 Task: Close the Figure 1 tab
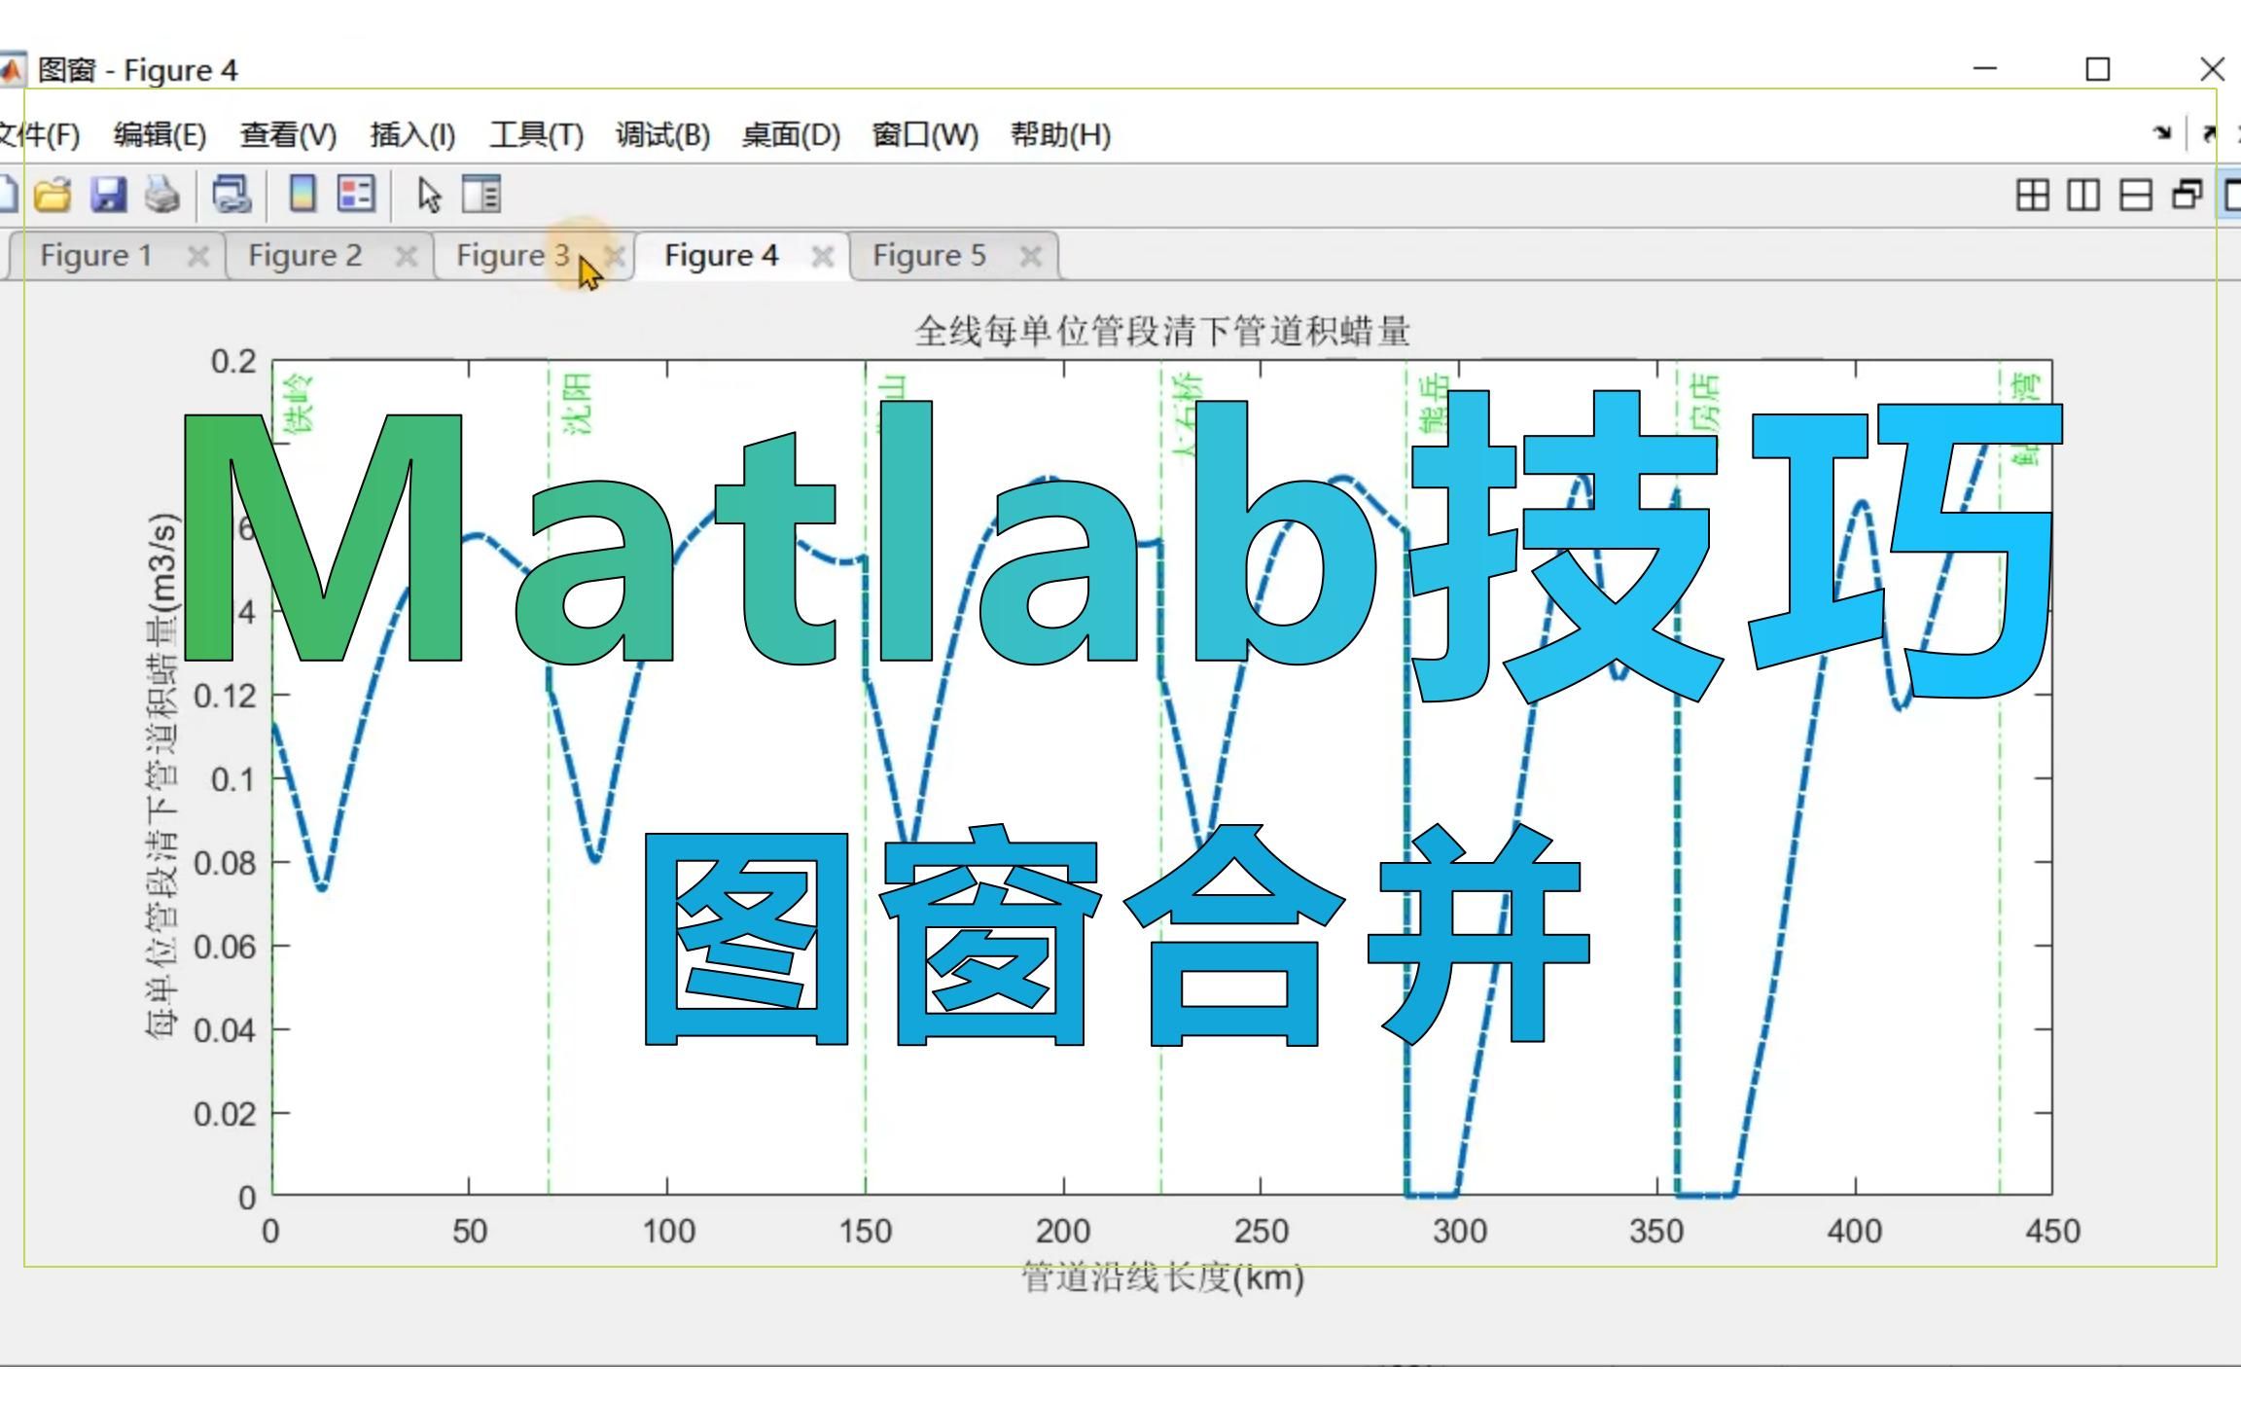[198, 257]
